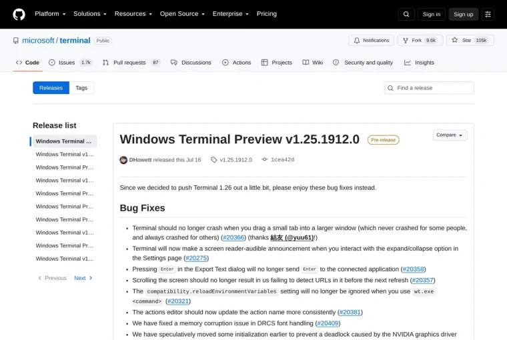This screenshot has height=340, width=507.
Task: Fork the repository via Fork button
Action: tap(420, 41)
